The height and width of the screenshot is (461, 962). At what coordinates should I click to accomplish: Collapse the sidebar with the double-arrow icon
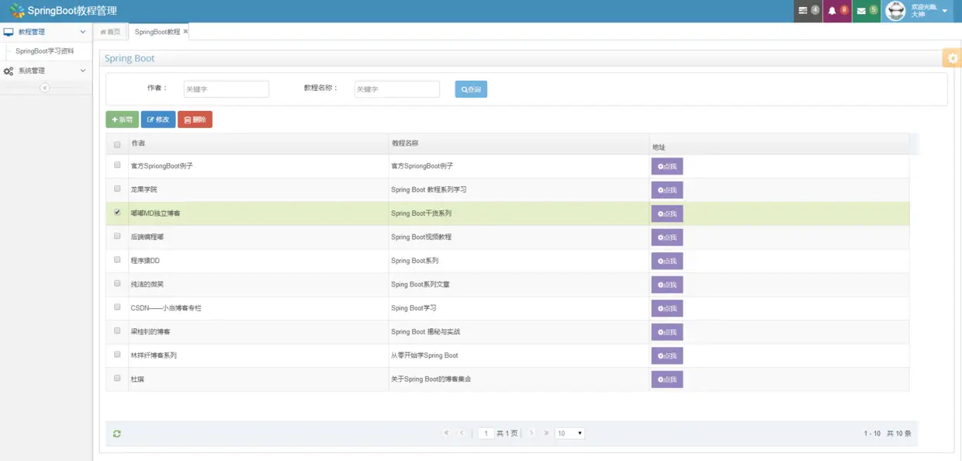(x=45, y=88)
